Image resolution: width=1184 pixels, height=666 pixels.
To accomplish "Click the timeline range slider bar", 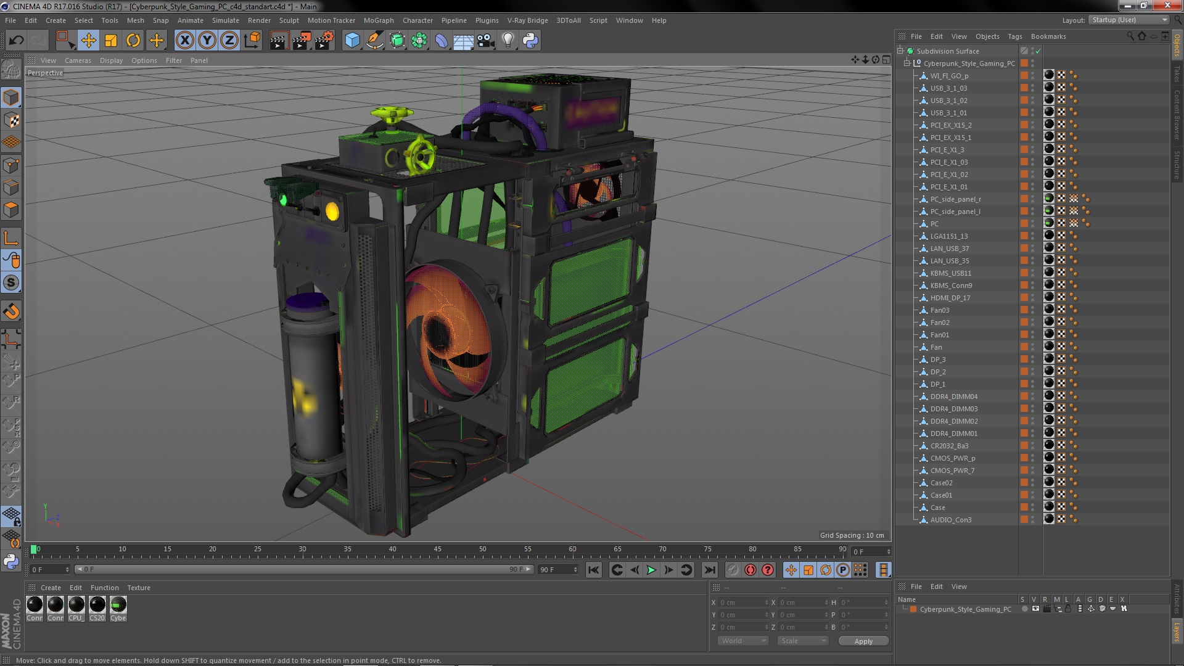I will coord(305,569).
